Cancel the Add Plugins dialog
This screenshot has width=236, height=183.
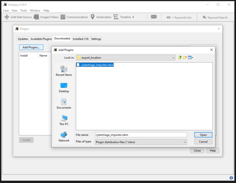[203, 142]
